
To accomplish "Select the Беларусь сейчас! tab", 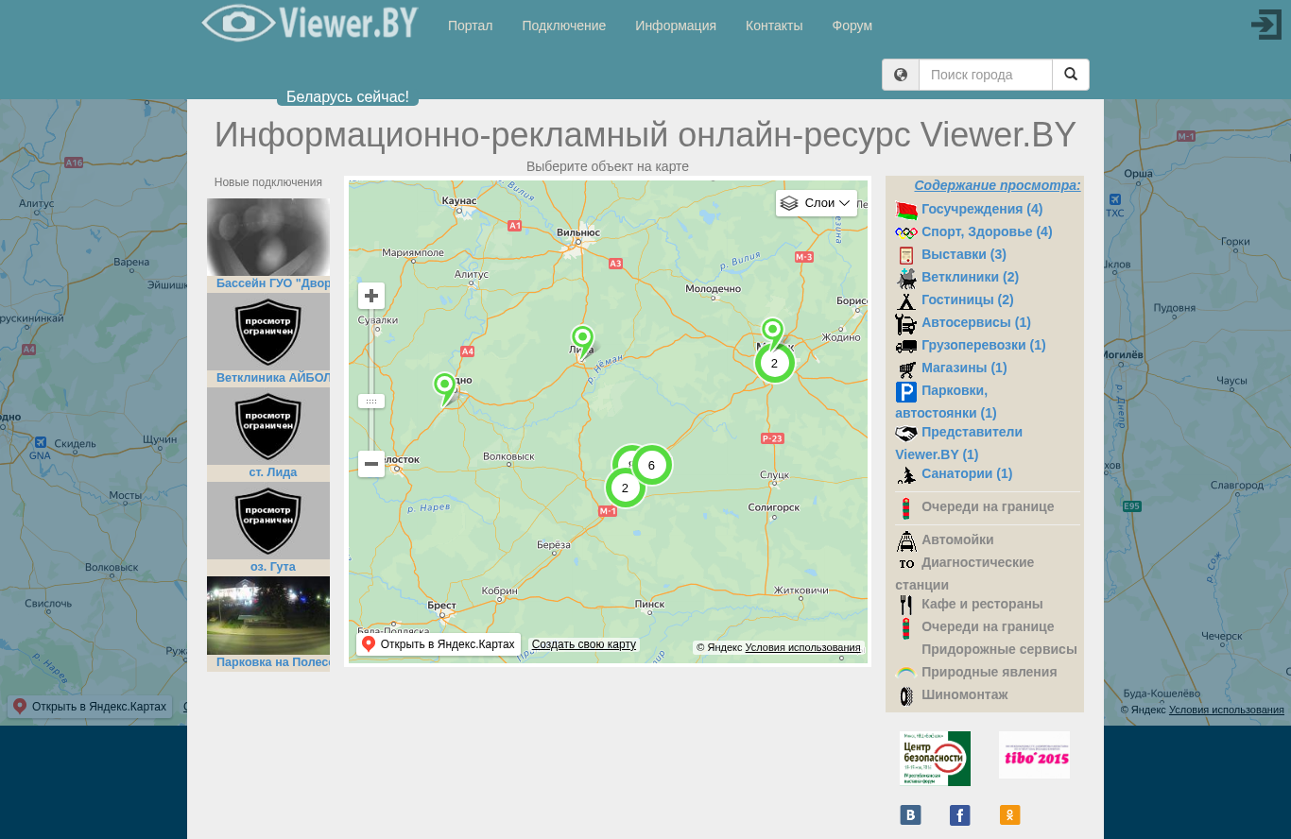I will [348, 97].
